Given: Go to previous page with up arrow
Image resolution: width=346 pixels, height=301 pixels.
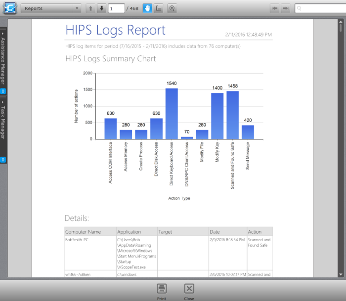Looking at the screenshot, I should pos(90,8).
